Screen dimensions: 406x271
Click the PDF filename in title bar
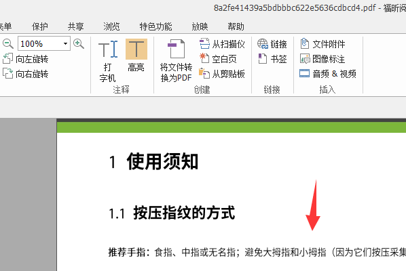(295, 7)
